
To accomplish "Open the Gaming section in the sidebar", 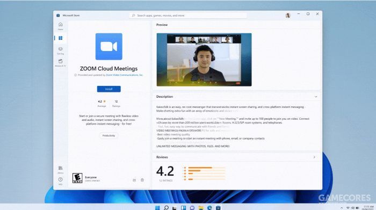I will 60,50.
